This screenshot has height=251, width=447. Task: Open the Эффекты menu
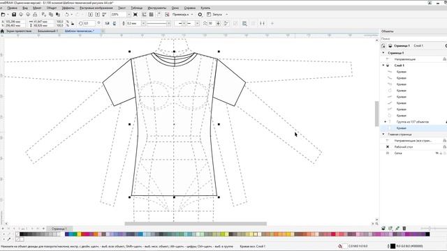click(68, 8)
